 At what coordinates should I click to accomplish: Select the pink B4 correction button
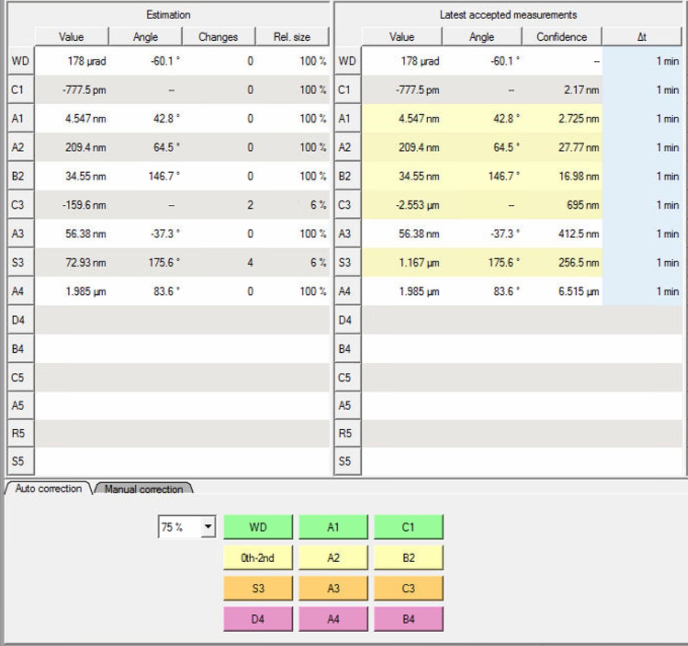[408, 619]
